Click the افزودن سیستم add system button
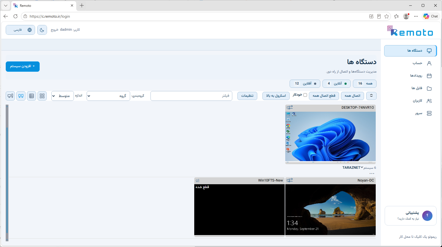442x247 pixels. pyautogui.click(x=23, y=66)
